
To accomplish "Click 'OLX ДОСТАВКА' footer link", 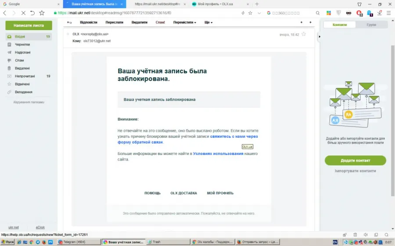I will [x=183, y=193].
